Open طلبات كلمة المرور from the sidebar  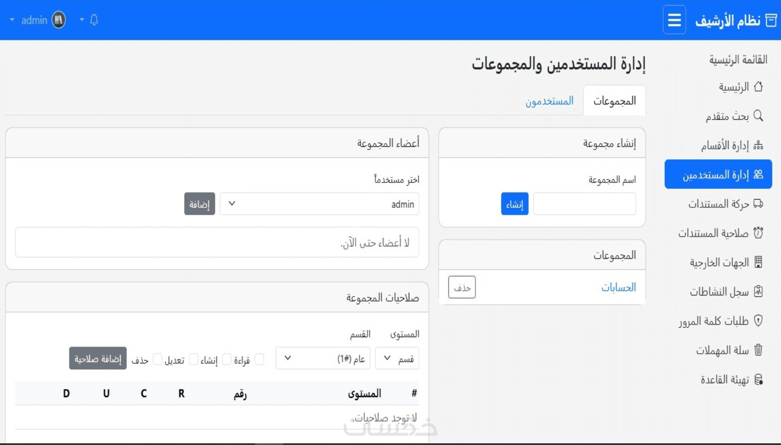[x=719, y=321]
